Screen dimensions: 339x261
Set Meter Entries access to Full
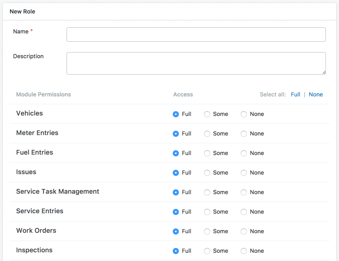pyautogui.click(x=176, y=134)
